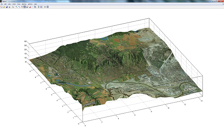Print the figure via printer icon
The image size is (224, 136).
pos(9,7)
